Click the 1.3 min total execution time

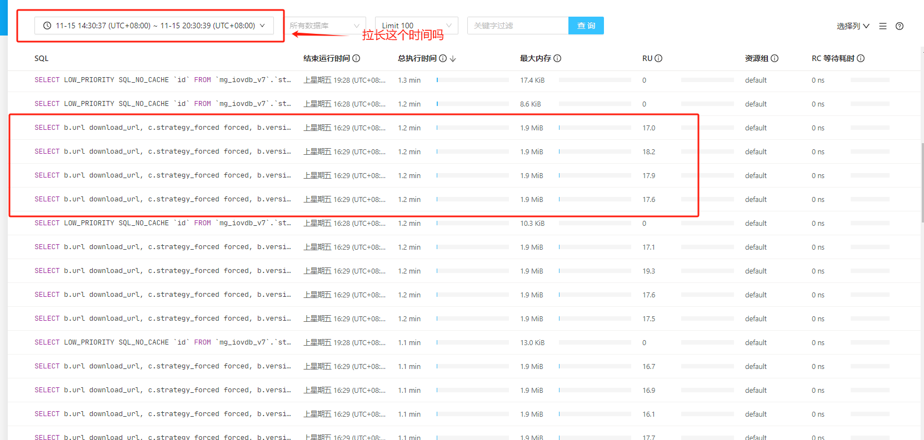pyautogui.click(x=409, y=80)
